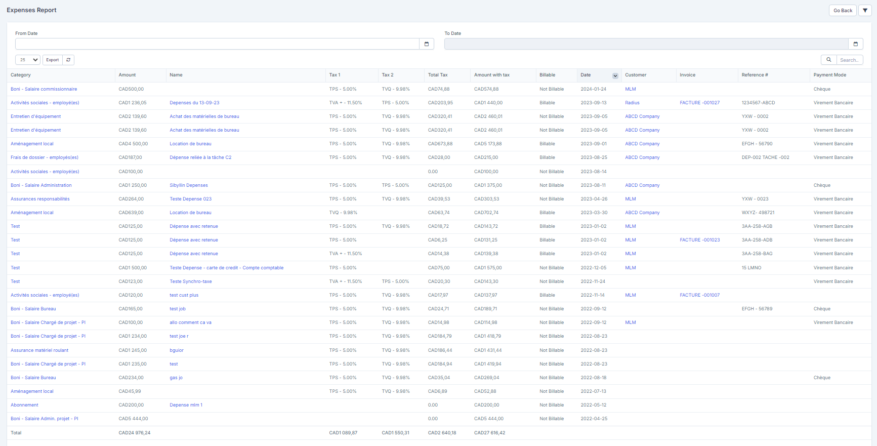This screenshot has height=446, width=877.
Task: Open test cust plus expense
Action: pos(184,295)
